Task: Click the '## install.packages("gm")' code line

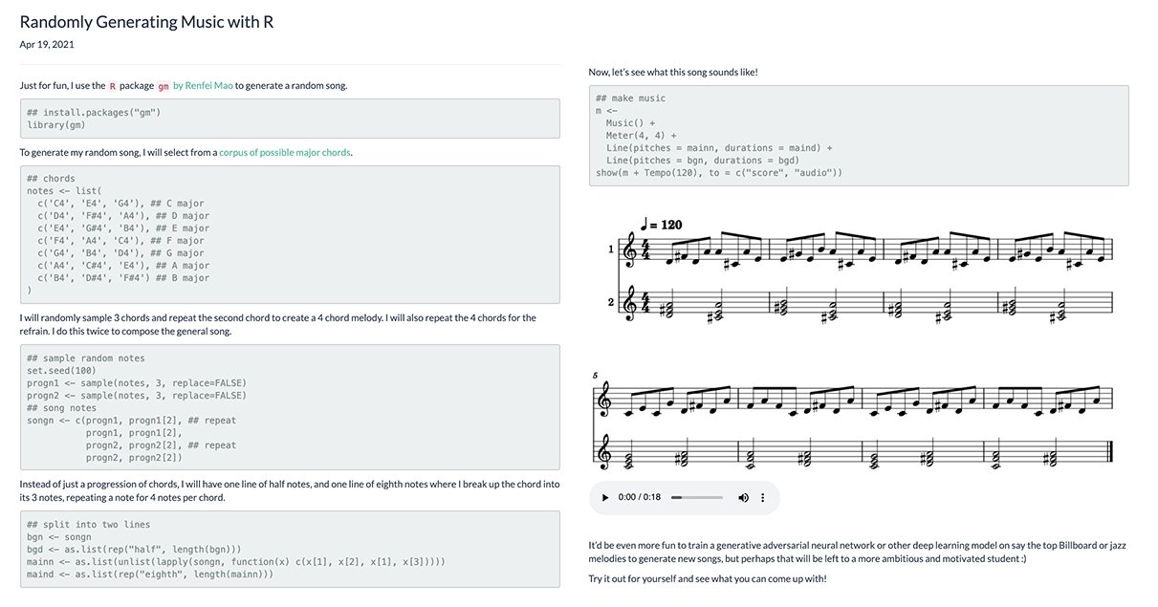Action: tap(94, 112)
